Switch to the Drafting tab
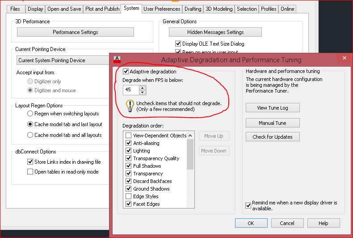Image resolution: width=353 pixels, height=238 pixels. [x=193, y=9]
